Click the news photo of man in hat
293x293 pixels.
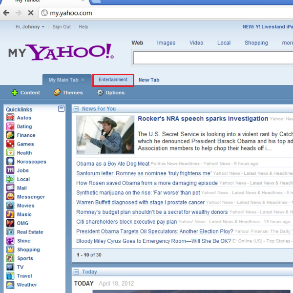coord(105,135)
